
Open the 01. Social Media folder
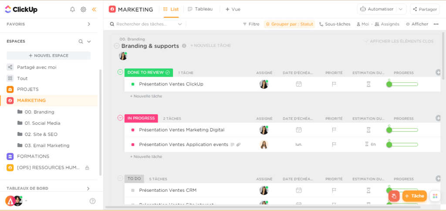[x=42, y=123]
